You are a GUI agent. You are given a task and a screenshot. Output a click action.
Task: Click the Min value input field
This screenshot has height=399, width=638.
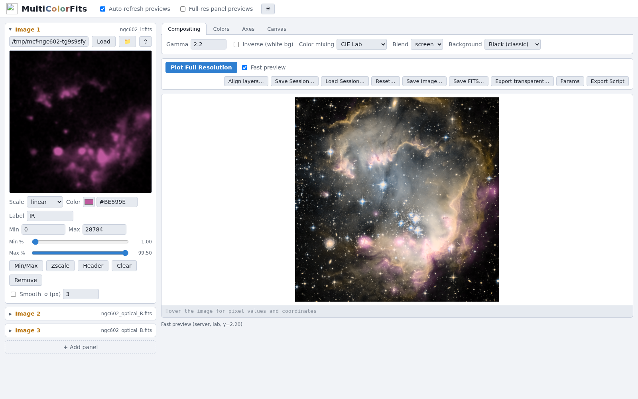(43, 229)
